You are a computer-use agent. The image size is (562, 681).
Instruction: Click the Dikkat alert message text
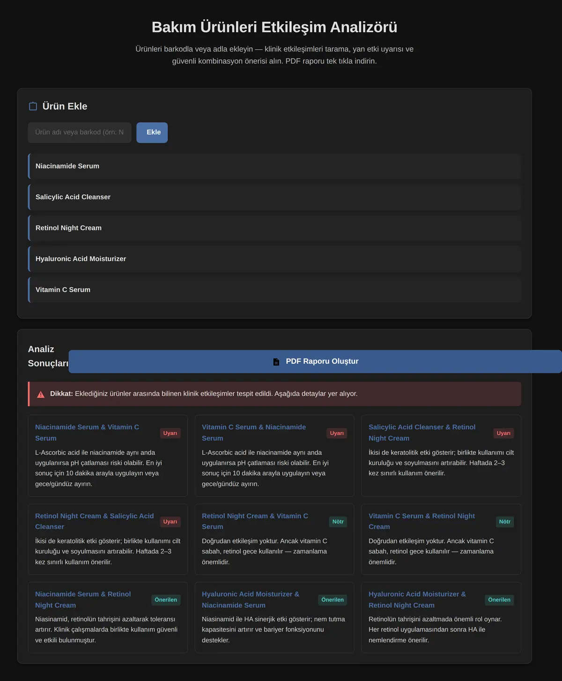point(204,394)
